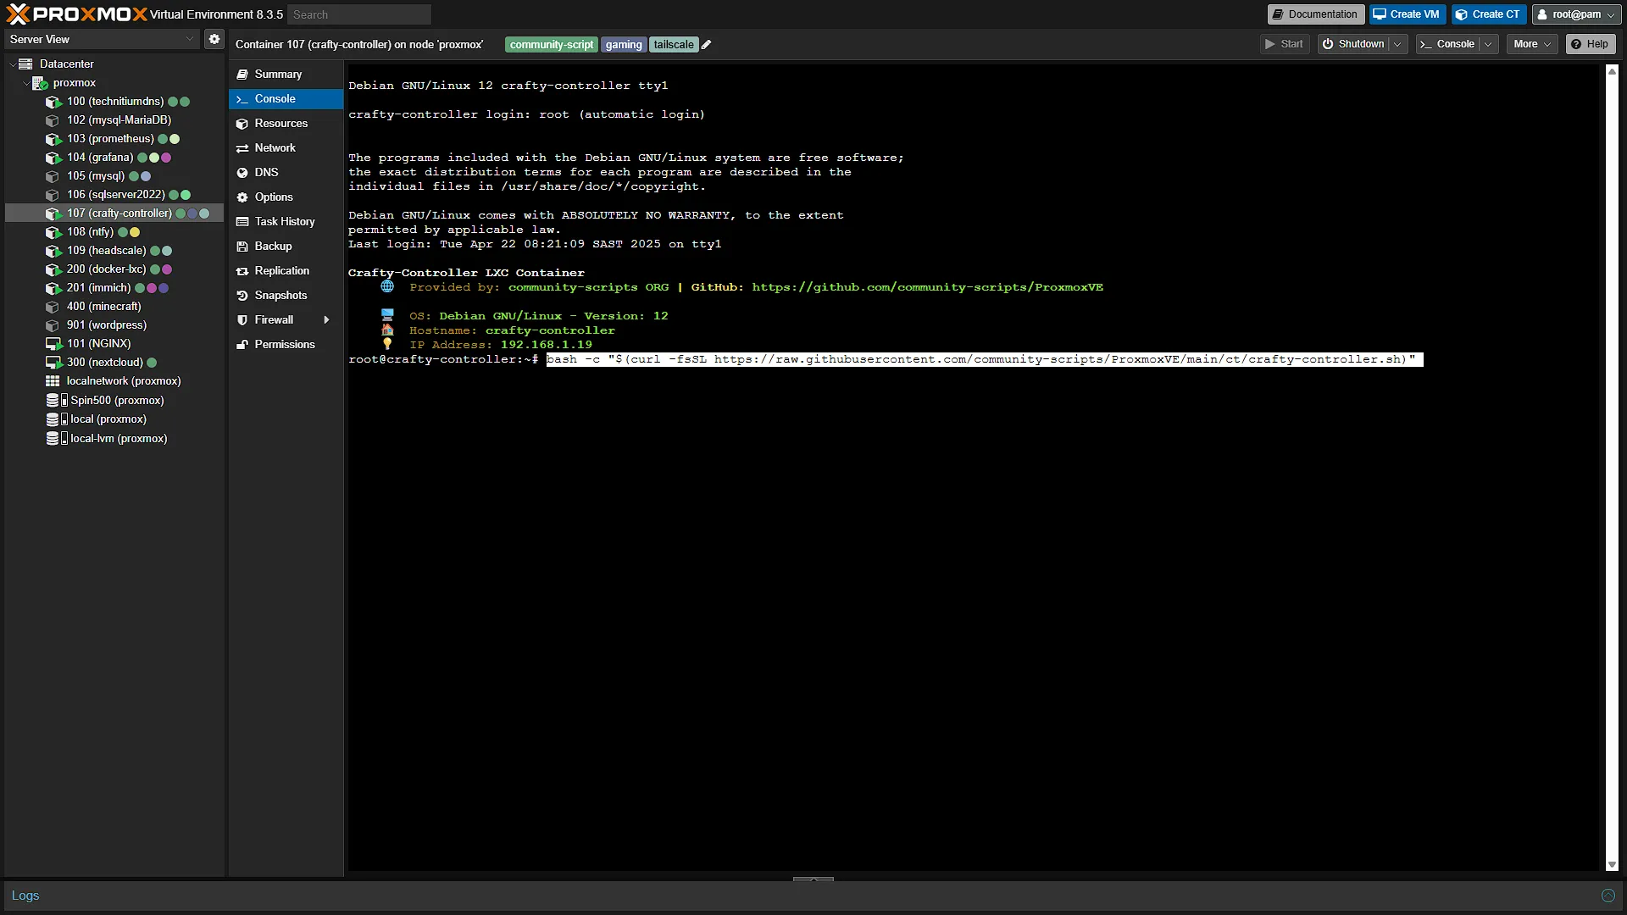Open the Shutdown dropdown arrow
This screenshot has width=1627, height=915.
point(1397,44)
